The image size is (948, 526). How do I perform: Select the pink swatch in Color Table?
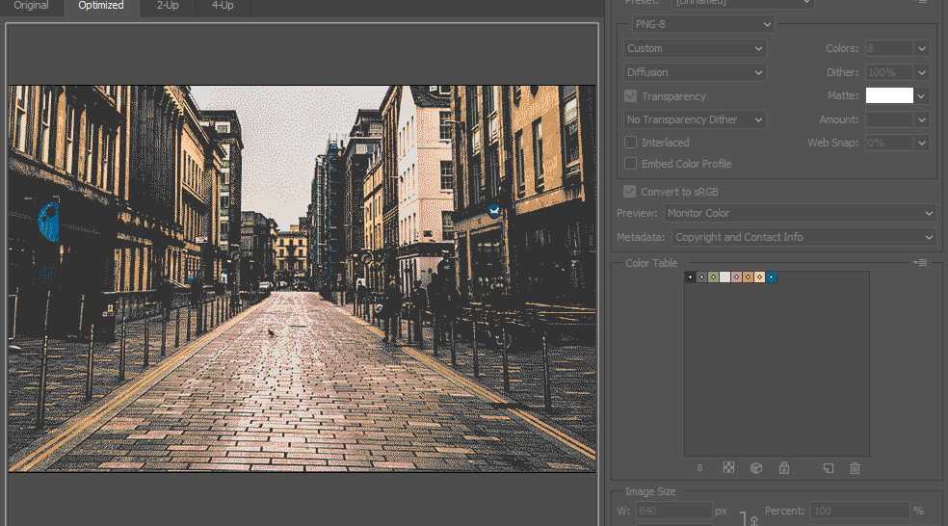[x=736, y=276]
